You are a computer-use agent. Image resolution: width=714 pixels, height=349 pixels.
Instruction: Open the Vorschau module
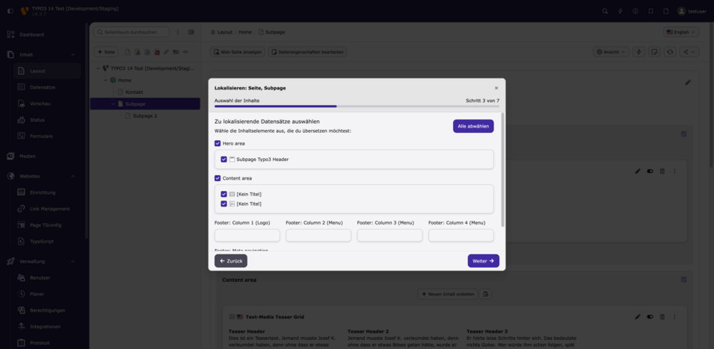(x=40, y=104)
